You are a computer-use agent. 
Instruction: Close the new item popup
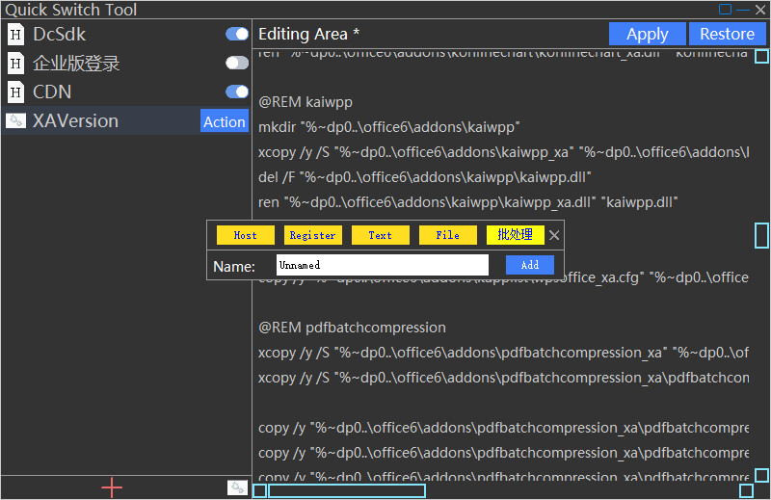(554, 235)
